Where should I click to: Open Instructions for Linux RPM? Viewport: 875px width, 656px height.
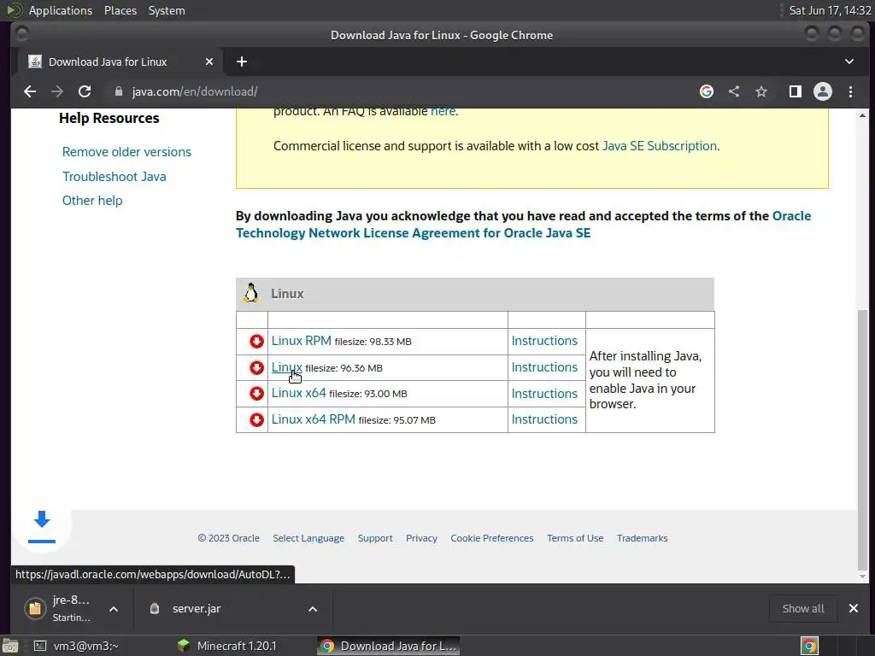544,340
